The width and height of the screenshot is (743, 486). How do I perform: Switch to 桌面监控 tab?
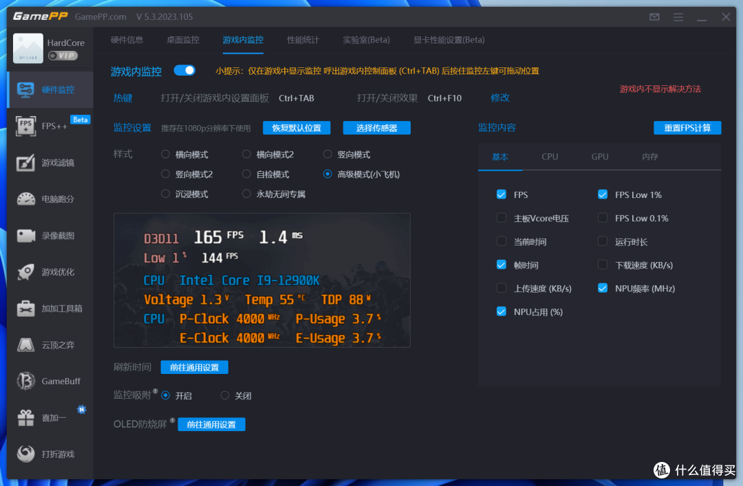183,40
